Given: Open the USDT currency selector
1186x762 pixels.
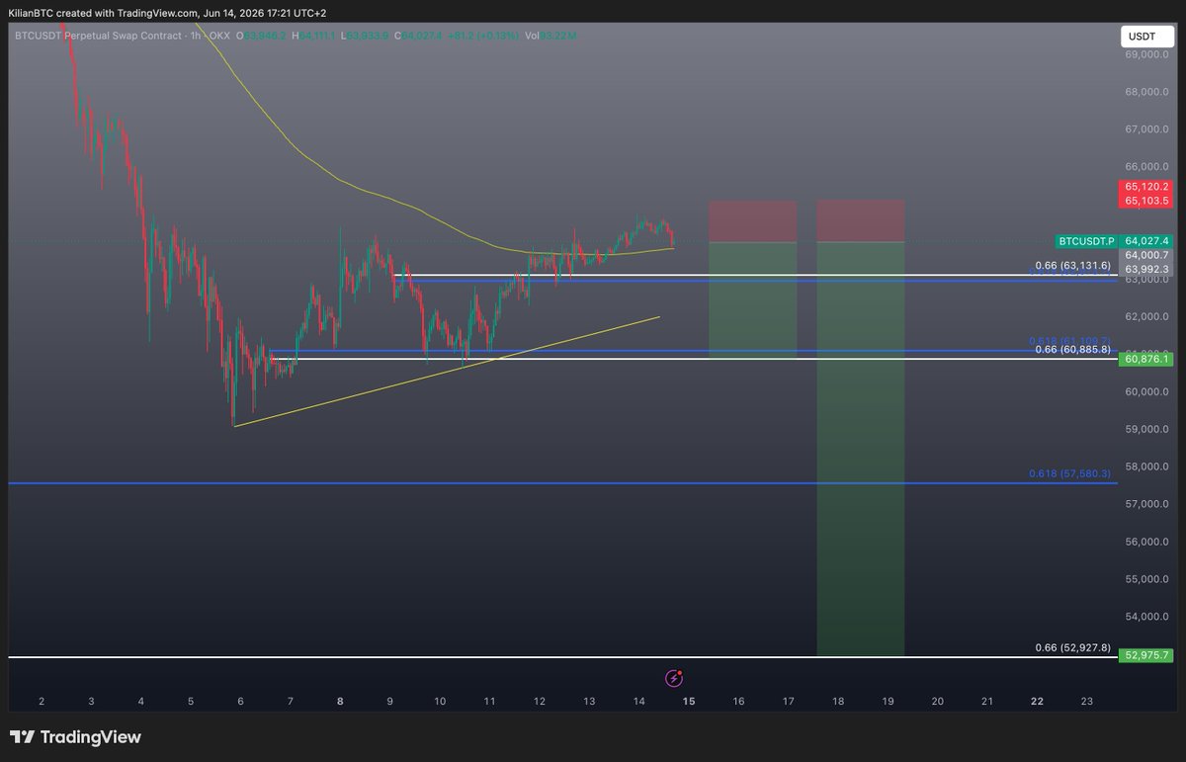Looking at the screenshot, I should tap(1146, 38).
